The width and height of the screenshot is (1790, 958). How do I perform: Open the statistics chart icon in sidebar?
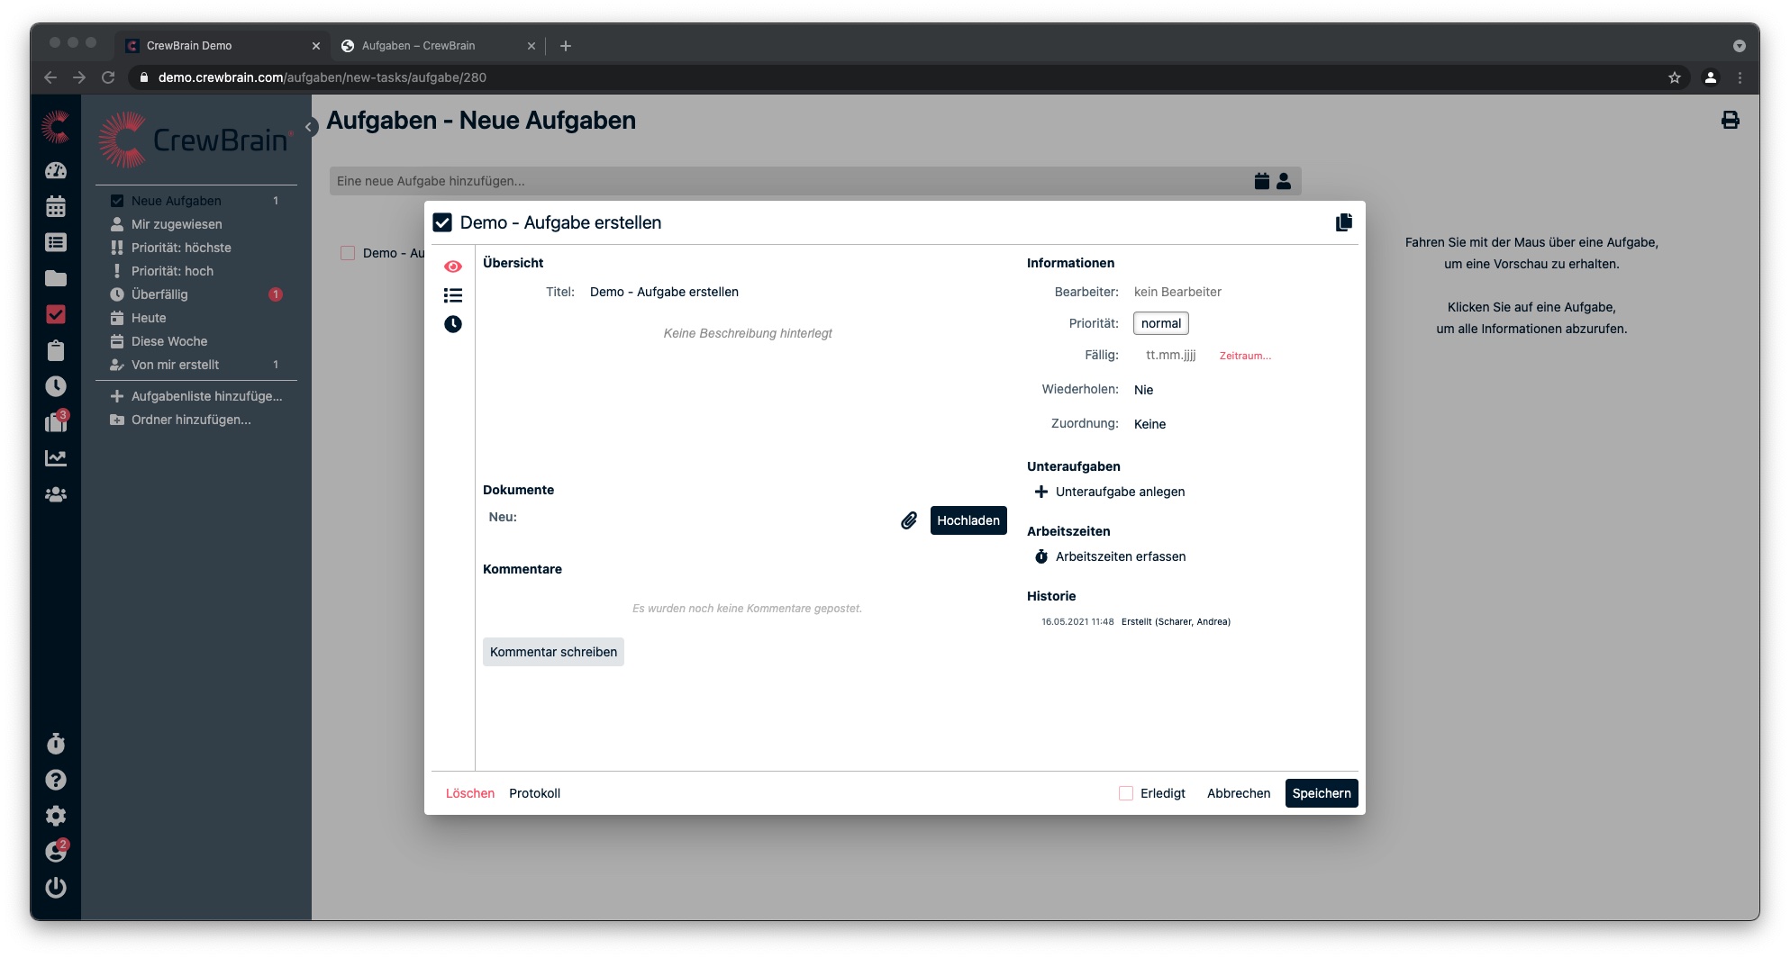point(56,458)
